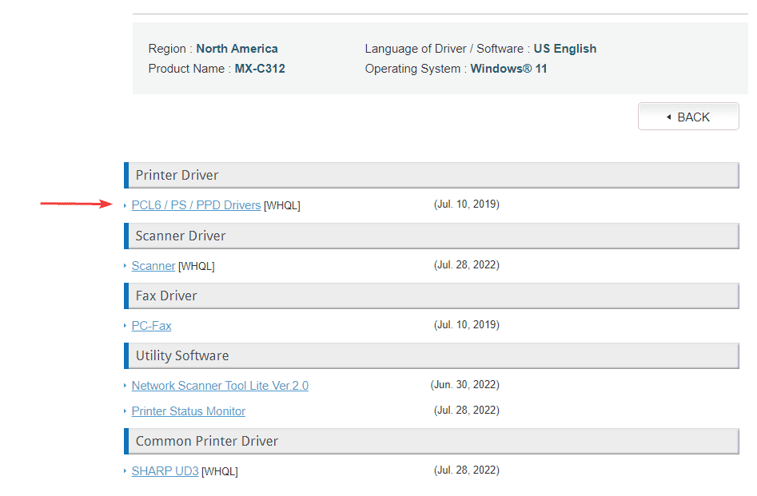This screenshot has height=496, width=757.
Task: Click the MX-C312 product name text
Action: [x=260, y=69]
